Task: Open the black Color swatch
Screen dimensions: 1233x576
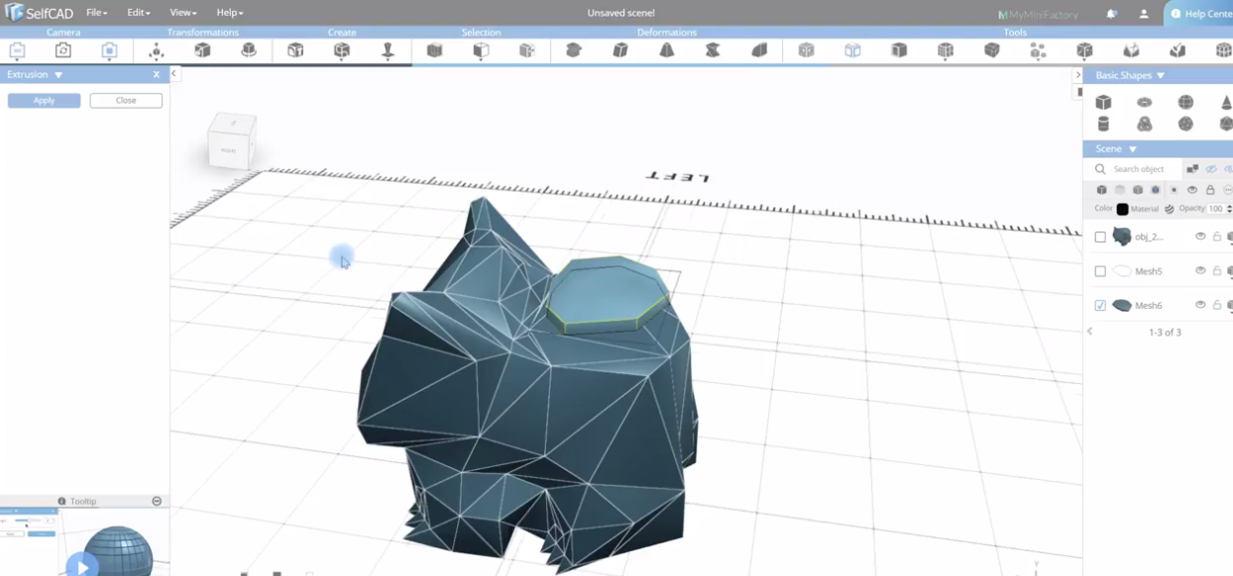Action: [1122, 209]
